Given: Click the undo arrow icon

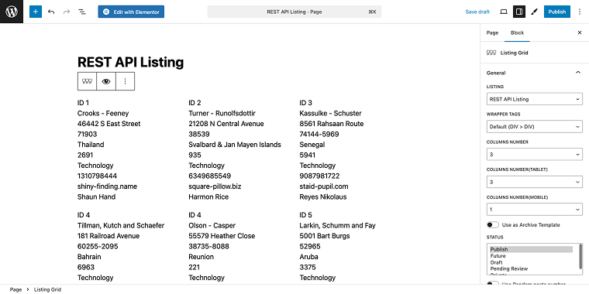Looking at the screenshot, I should pyautogui.click(x=51, y=12).
